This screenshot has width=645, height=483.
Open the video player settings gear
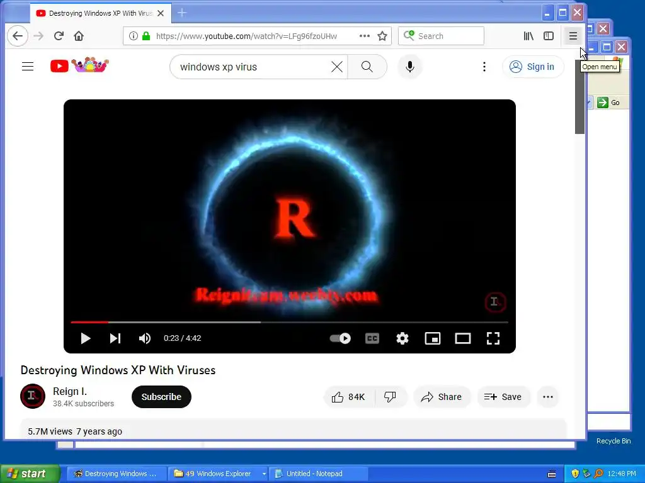pyautogui.click(x=402, y=338)
